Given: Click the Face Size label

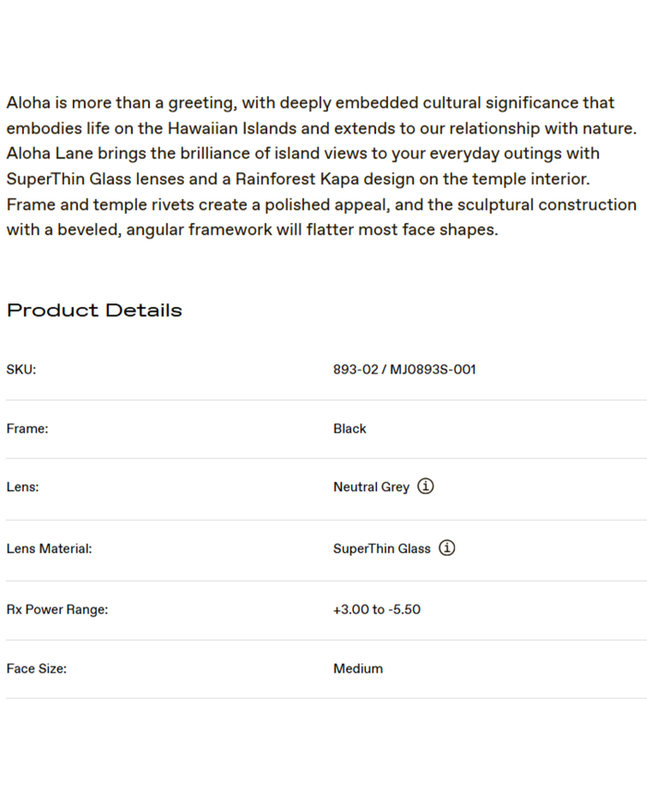Looking at the screenshot, I should pos(36,669).
